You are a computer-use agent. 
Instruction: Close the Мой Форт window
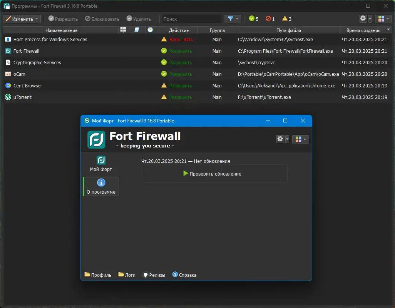303,121
